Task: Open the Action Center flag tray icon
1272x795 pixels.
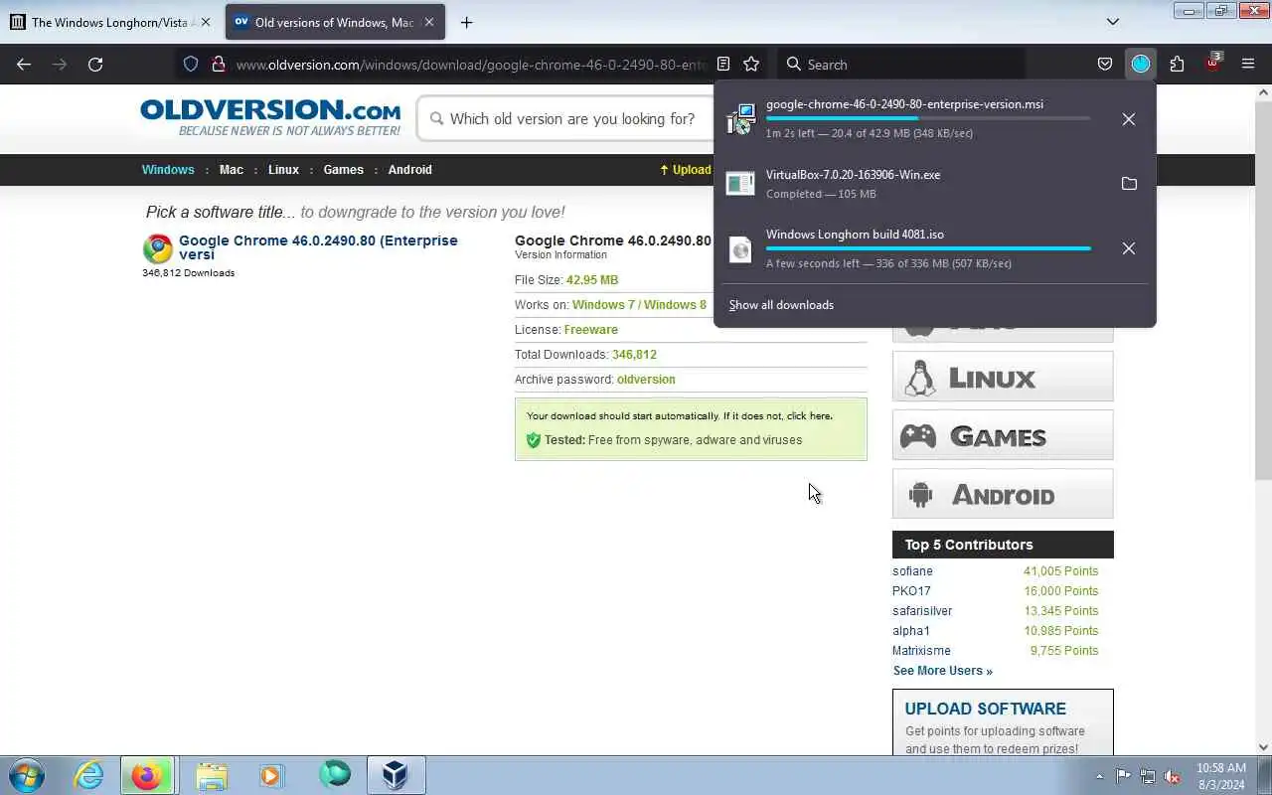Action: pos(1123,776)
